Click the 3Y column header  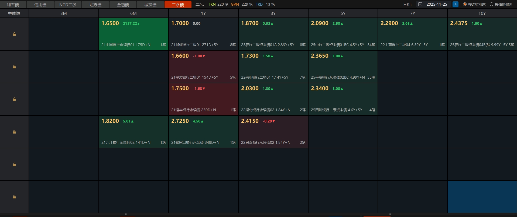tap(273, 13)
